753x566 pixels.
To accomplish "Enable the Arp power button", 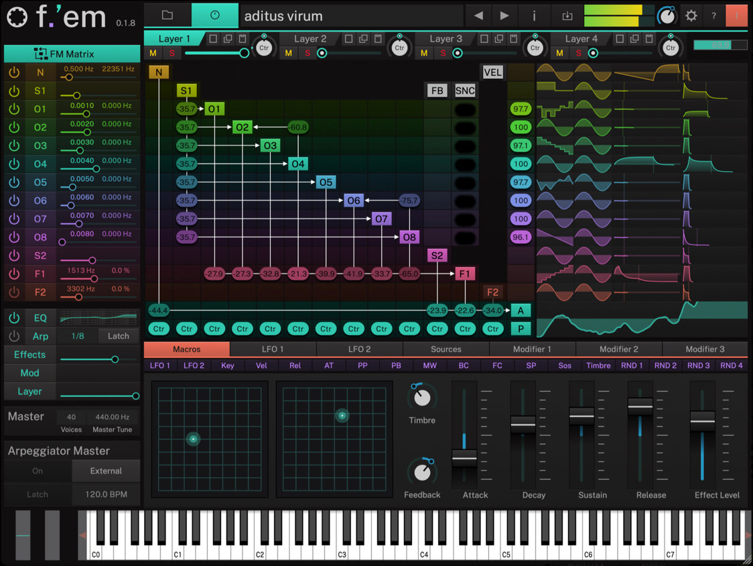I will [14, 336].
